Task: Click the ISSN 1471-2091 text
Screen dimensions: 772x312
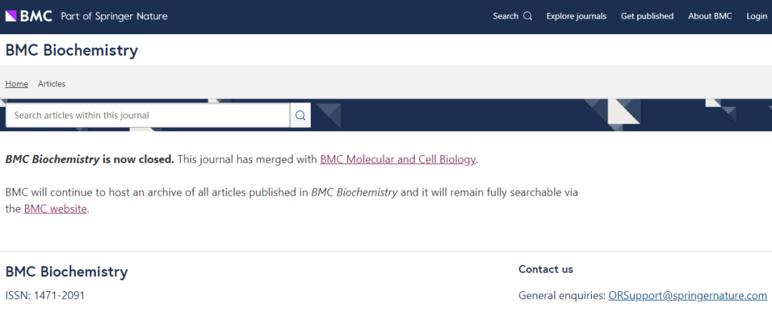Action: [45, 296]
